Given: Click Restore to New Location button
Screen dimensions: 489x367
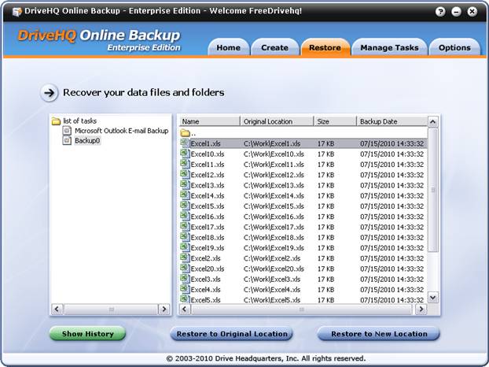Looking at the screenshot, I should click(x=379, y=334).
